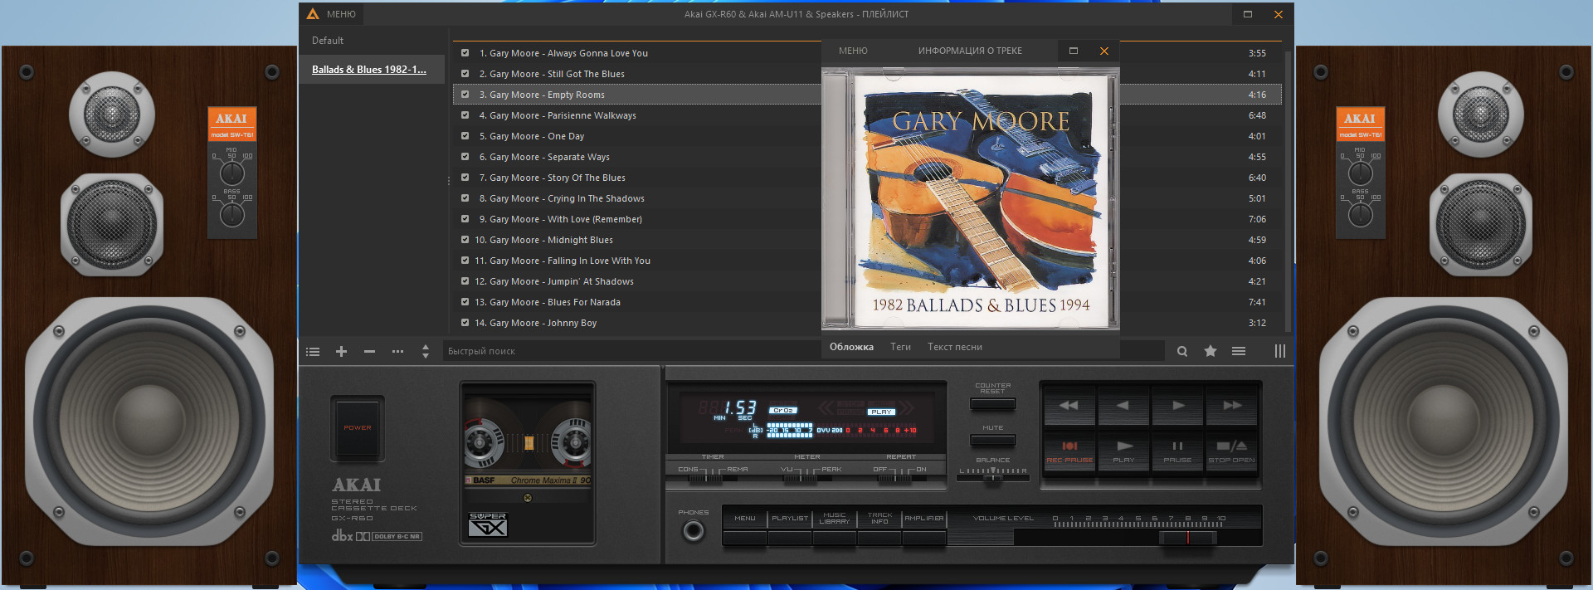Image resolution: width=1593 pixels, height=590 pixels.
Task: Uncheck the Separate Ways track checkbox
Action: click(x=465, y=156)
